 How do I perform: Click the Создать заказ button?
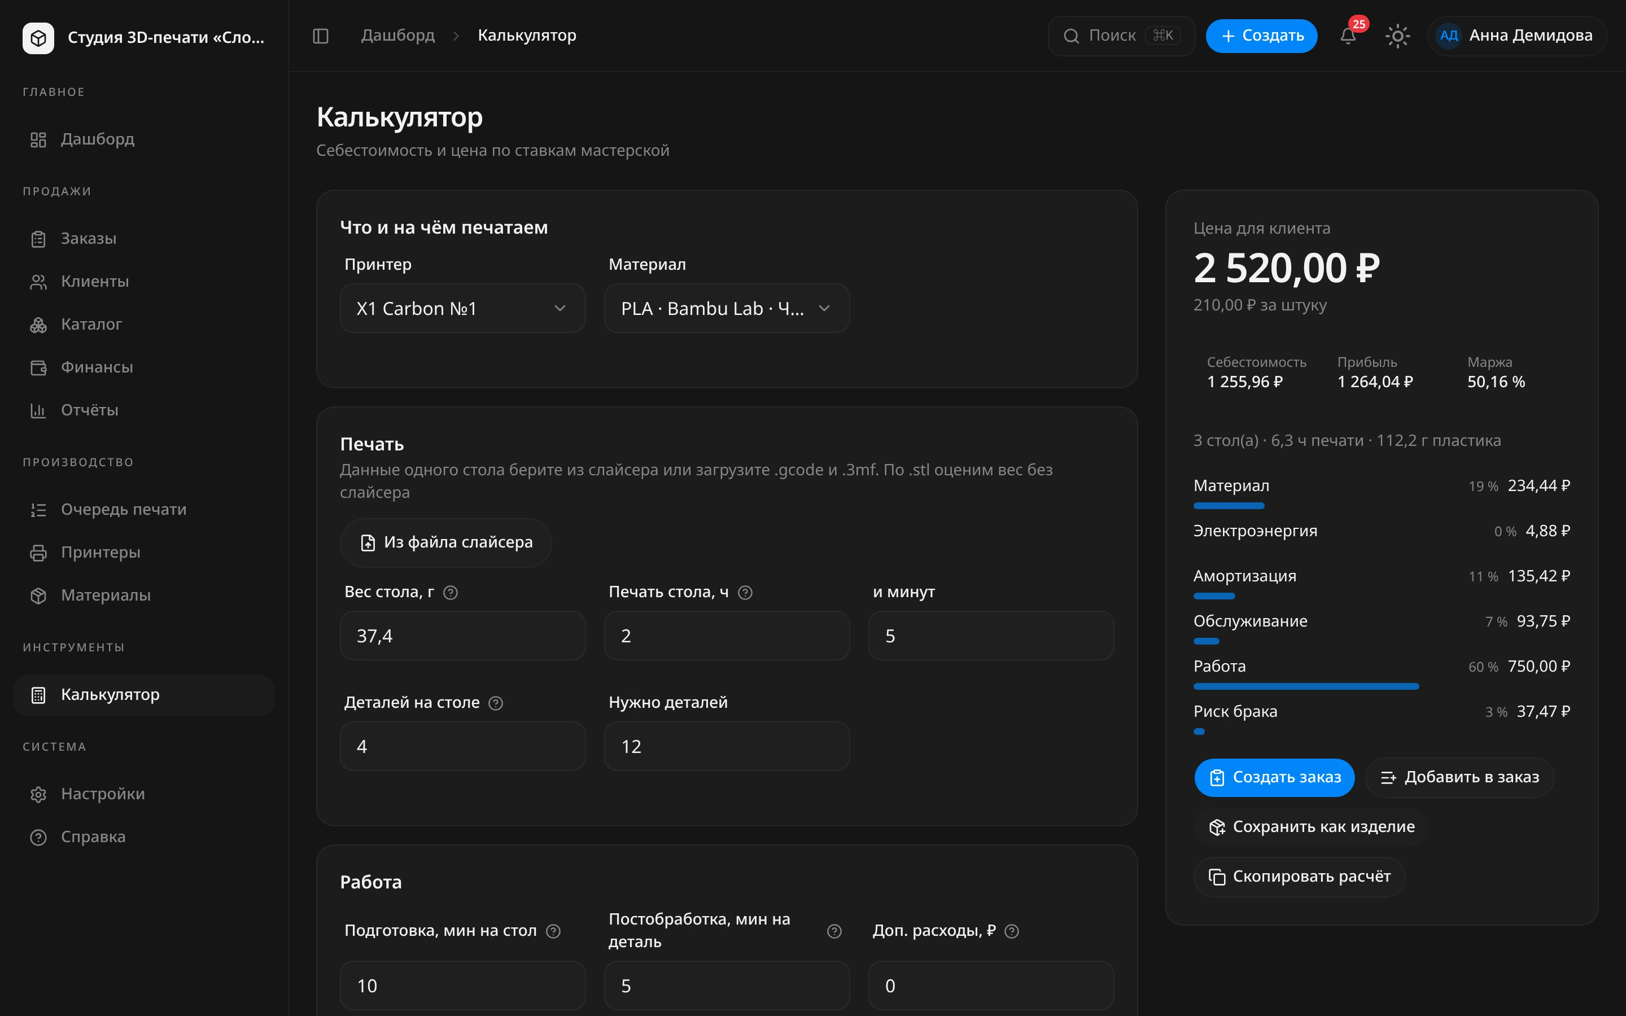(x=1274, y=777)
